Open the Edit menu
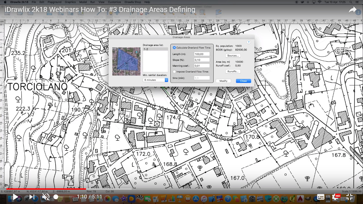The height and width of the screenshot is (204, 363). 42,2
